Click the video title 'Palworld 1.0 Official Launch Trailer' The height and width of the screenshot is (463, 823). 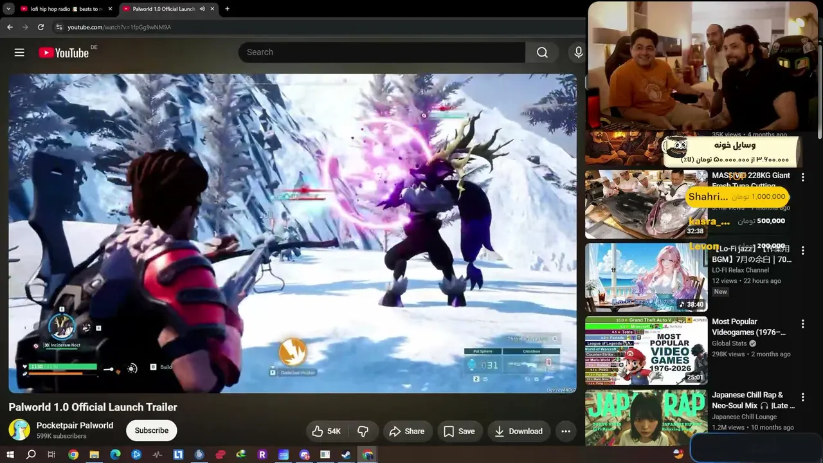point(93,407)
